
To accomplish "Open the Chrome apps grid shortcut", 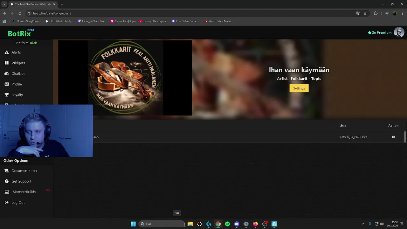I will (4, 21).
